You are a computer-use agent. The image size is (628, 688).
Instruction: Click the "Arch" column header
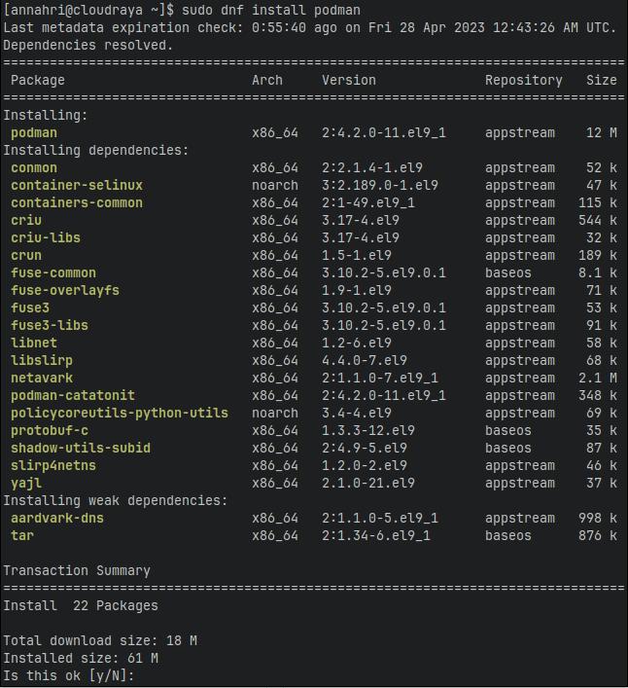click(267, 80)
